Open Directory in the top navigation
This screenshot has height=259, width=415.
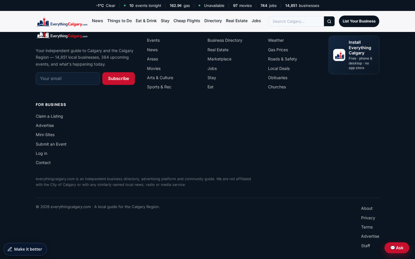pos(213,21)
